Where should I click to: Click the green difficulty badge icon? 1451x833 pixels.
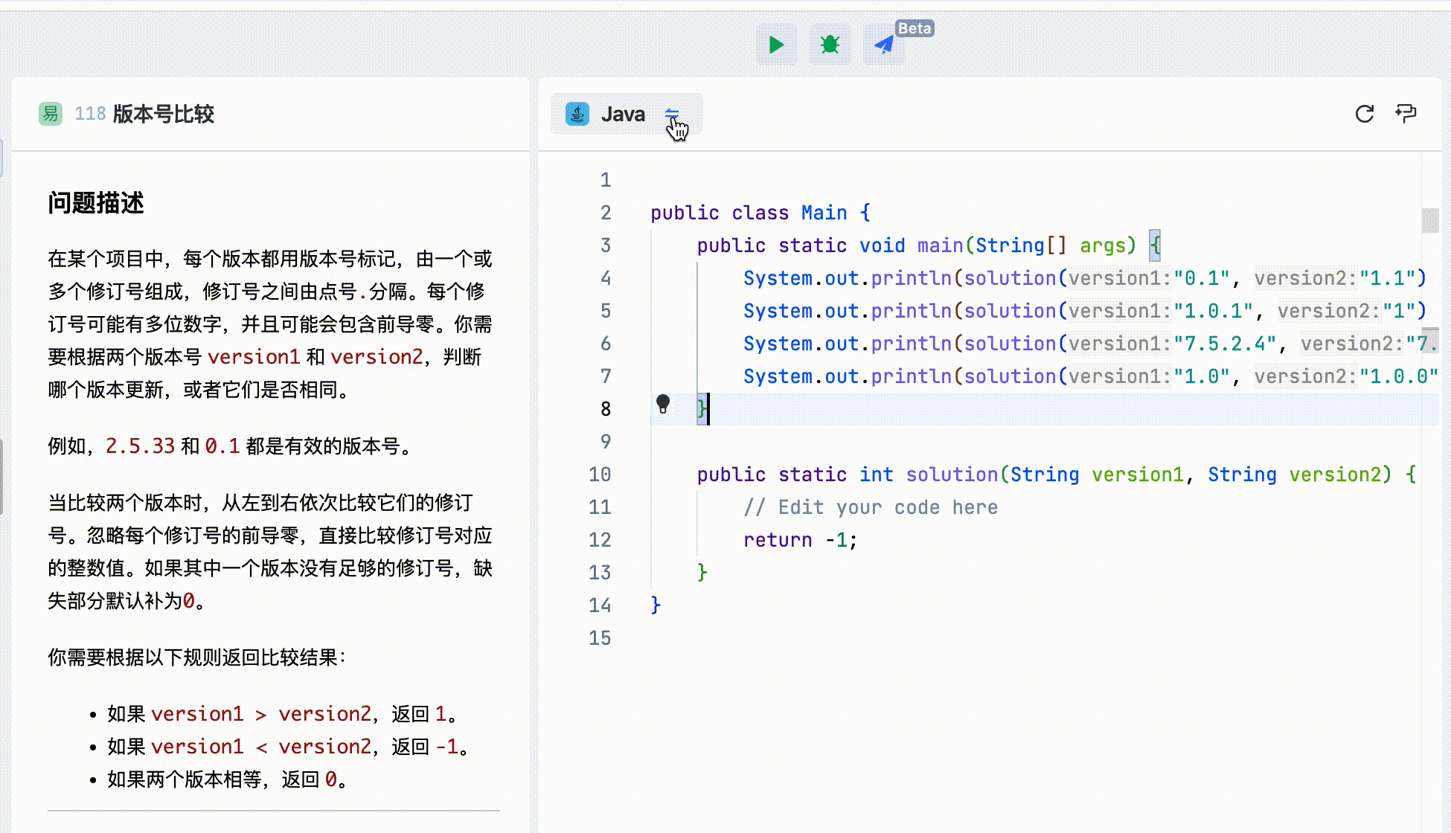[x=51, y=114]
